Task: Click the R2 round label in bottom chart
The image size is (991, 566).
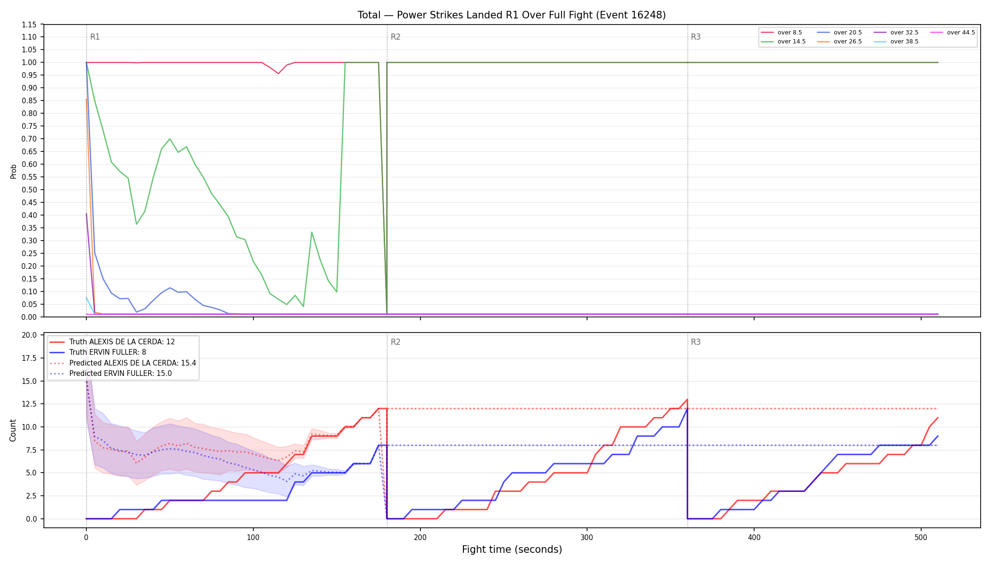Action: click(395, 342)
